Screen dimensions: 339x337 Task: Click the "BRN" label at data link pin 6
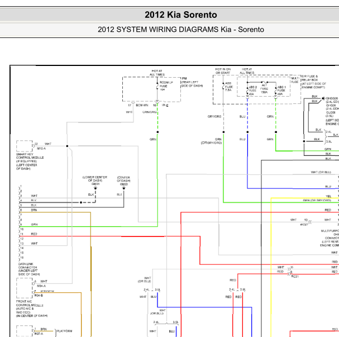click(34, 210)
